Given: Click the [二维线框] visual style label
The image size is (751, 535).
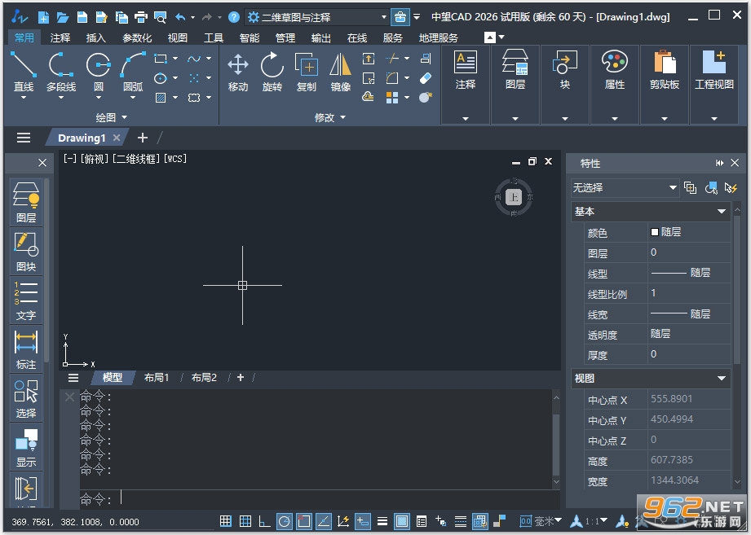Looking at the screenshot, I should [x=137, y=159].
